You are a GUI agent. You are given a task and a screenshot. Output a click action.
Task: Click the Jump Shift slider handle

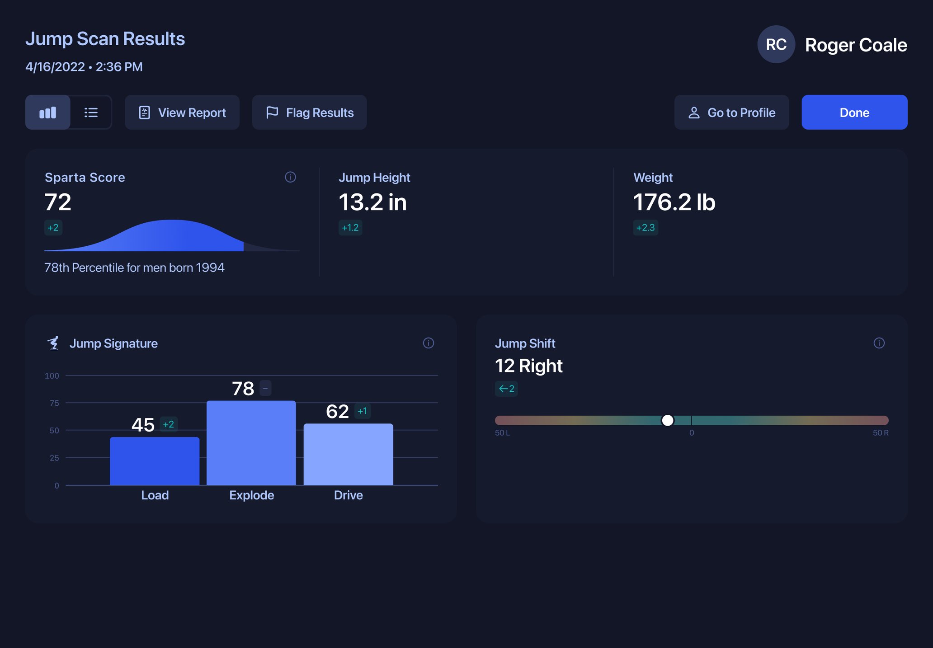click(x=667, y=420)
